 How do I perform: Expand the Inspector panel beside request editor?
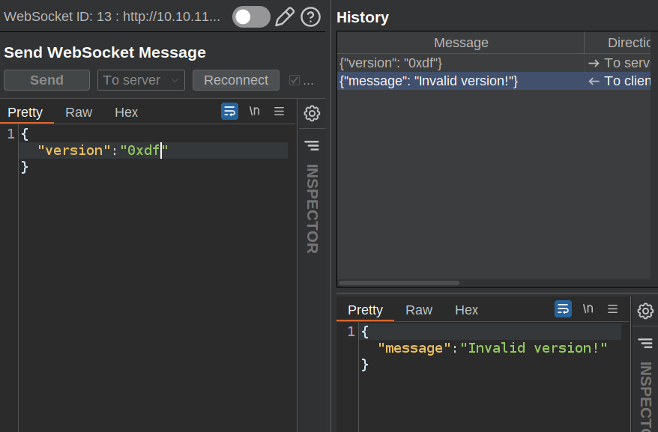(312, 144)
